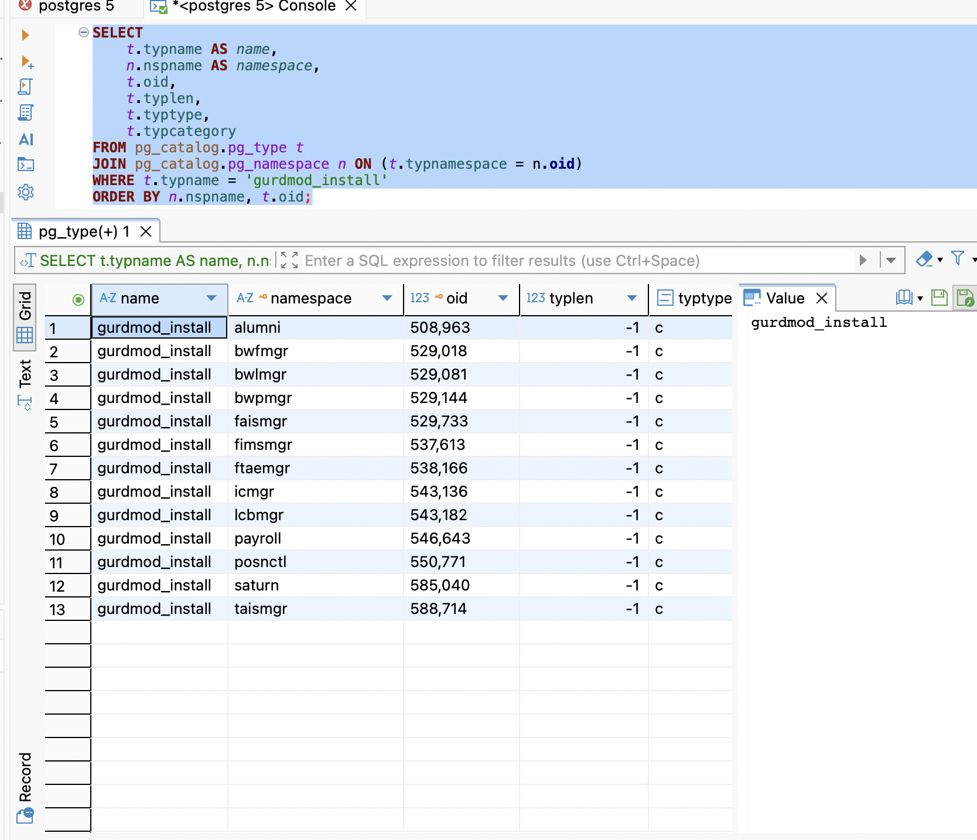Open the oid column dropdown arrow

pos(503,298)
